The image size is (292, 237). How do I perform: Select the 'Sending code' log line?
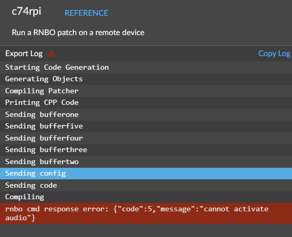[x=146, y=185]
